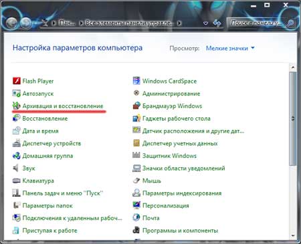The image size is (301, 244).
Task: Expand the address bar history dropdown arrow
Action: point(206,23)
